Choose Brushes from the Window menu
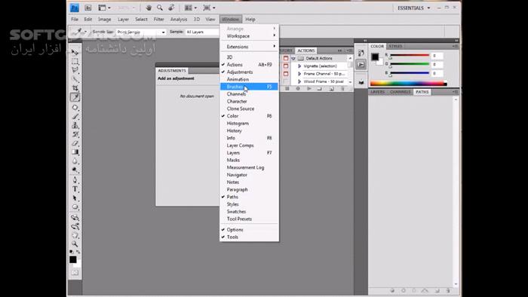 (x=249, y=87)
